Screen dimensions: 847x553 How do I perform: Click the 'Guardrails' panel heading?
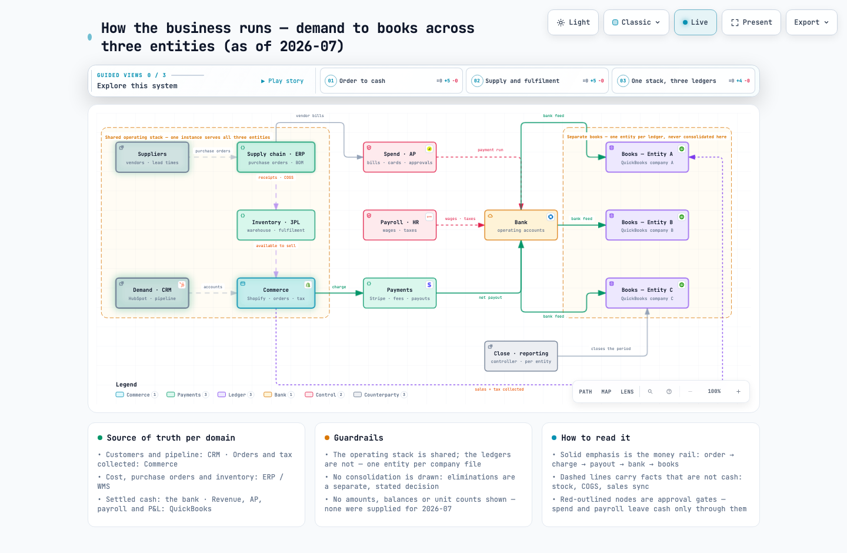tap(359, 438)
